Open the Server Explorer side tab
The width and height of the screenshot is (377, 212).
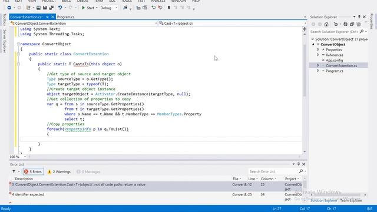click(4, 41)
